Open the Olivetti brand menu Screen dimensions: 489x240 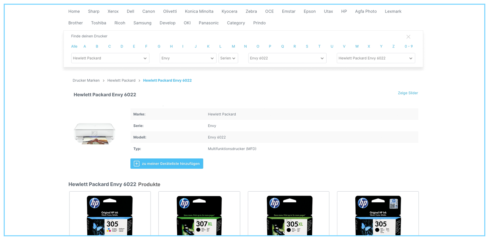[x=170, y=11]
